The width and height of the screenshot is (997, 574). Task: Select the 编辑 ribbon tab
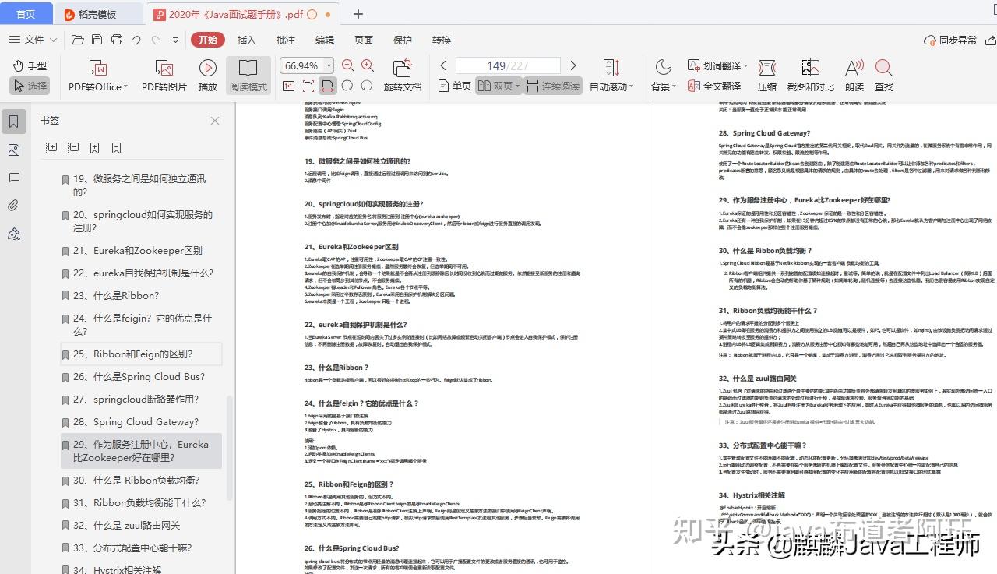coord(325,40)
